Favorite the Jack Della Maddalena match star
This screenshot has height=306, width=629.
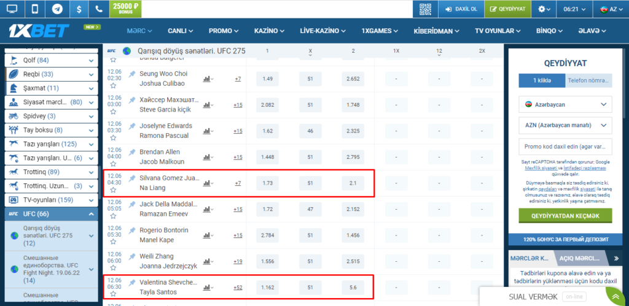tap(113, 216)
